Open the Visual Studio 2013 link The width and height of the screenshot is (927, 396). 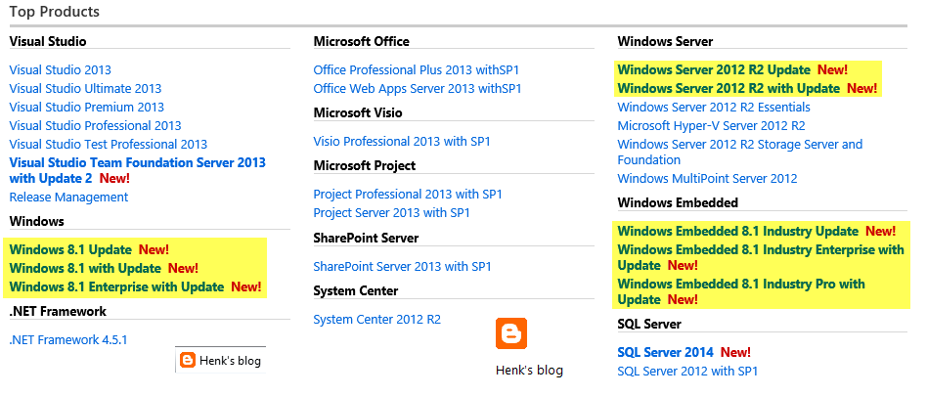click(61, 69)
